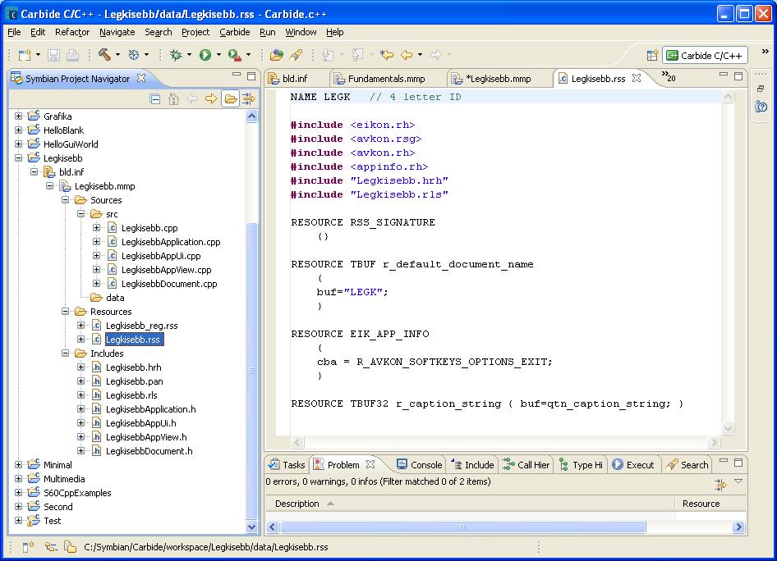Click the Home icon in Project Navigator

[x=173, y=99]
